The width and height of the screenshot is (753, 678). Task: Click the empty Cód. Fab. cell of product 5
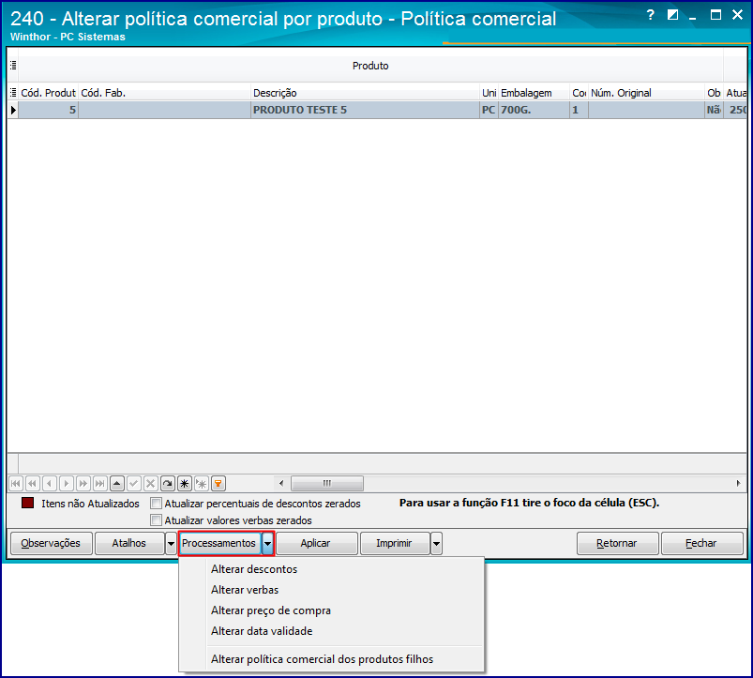(164, 110)
